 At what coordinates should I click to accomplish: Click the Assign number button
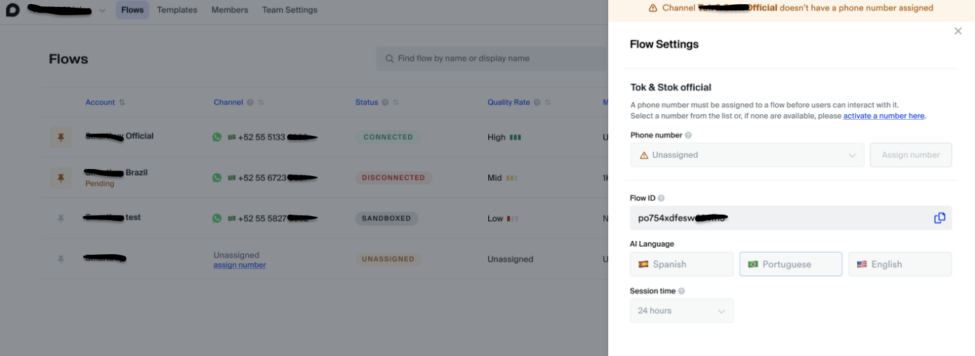point(911,155)
